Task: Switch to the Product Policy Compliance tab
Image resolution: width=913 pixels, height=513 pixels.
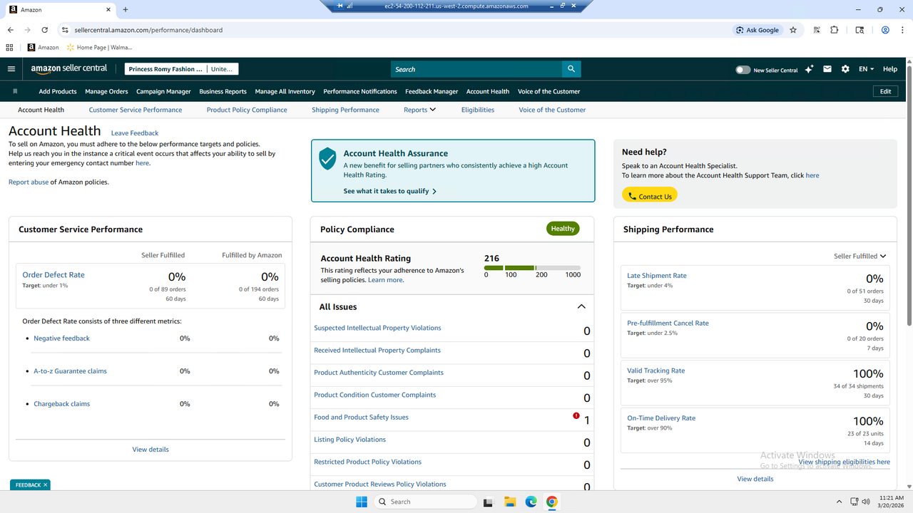Action: pyautogui.click(x=247, y=110)
